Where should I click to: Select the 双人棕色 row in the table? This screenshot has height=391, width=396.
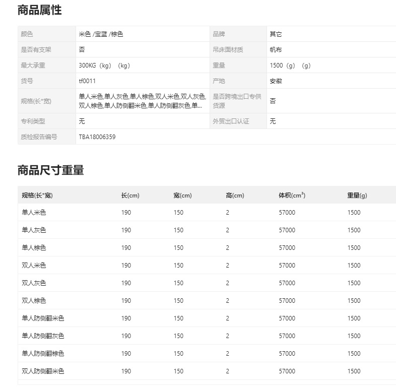click(x=207, y=301)
